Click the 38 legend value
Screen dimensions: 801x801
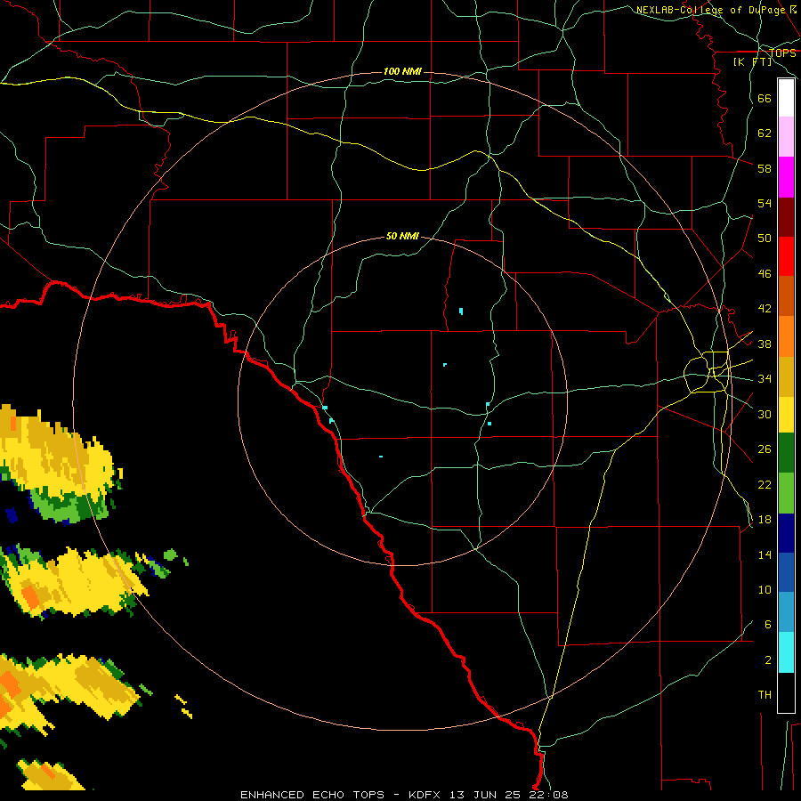pos(765,344)
